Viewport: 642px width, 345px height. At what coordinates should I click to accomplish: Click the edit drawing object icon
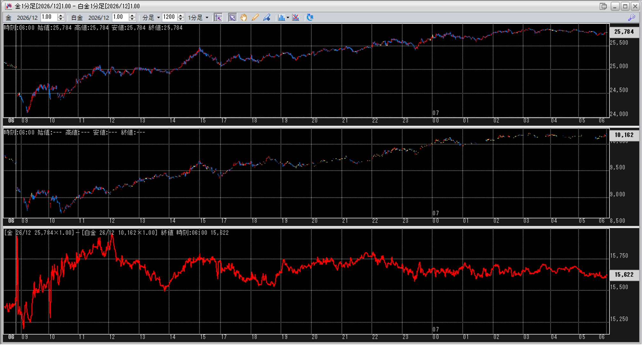[x=267, y=18]
